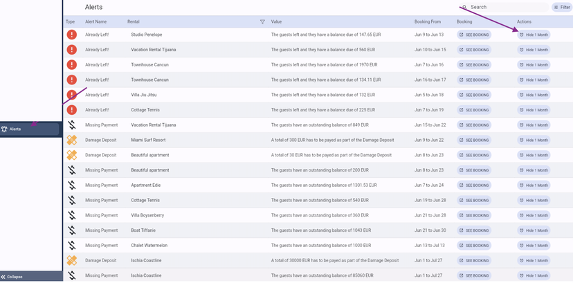The width and height of the screenshot is (573, 283).
Task: Click the alert icon for Townhouse Cancun 134.11 EUR
Action: pos(72,80)
